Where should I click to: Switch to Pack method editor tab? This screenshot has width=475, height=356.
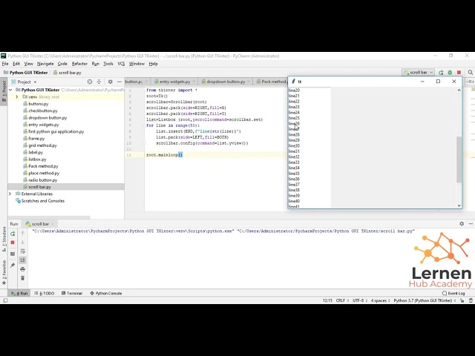coord(271,82)
